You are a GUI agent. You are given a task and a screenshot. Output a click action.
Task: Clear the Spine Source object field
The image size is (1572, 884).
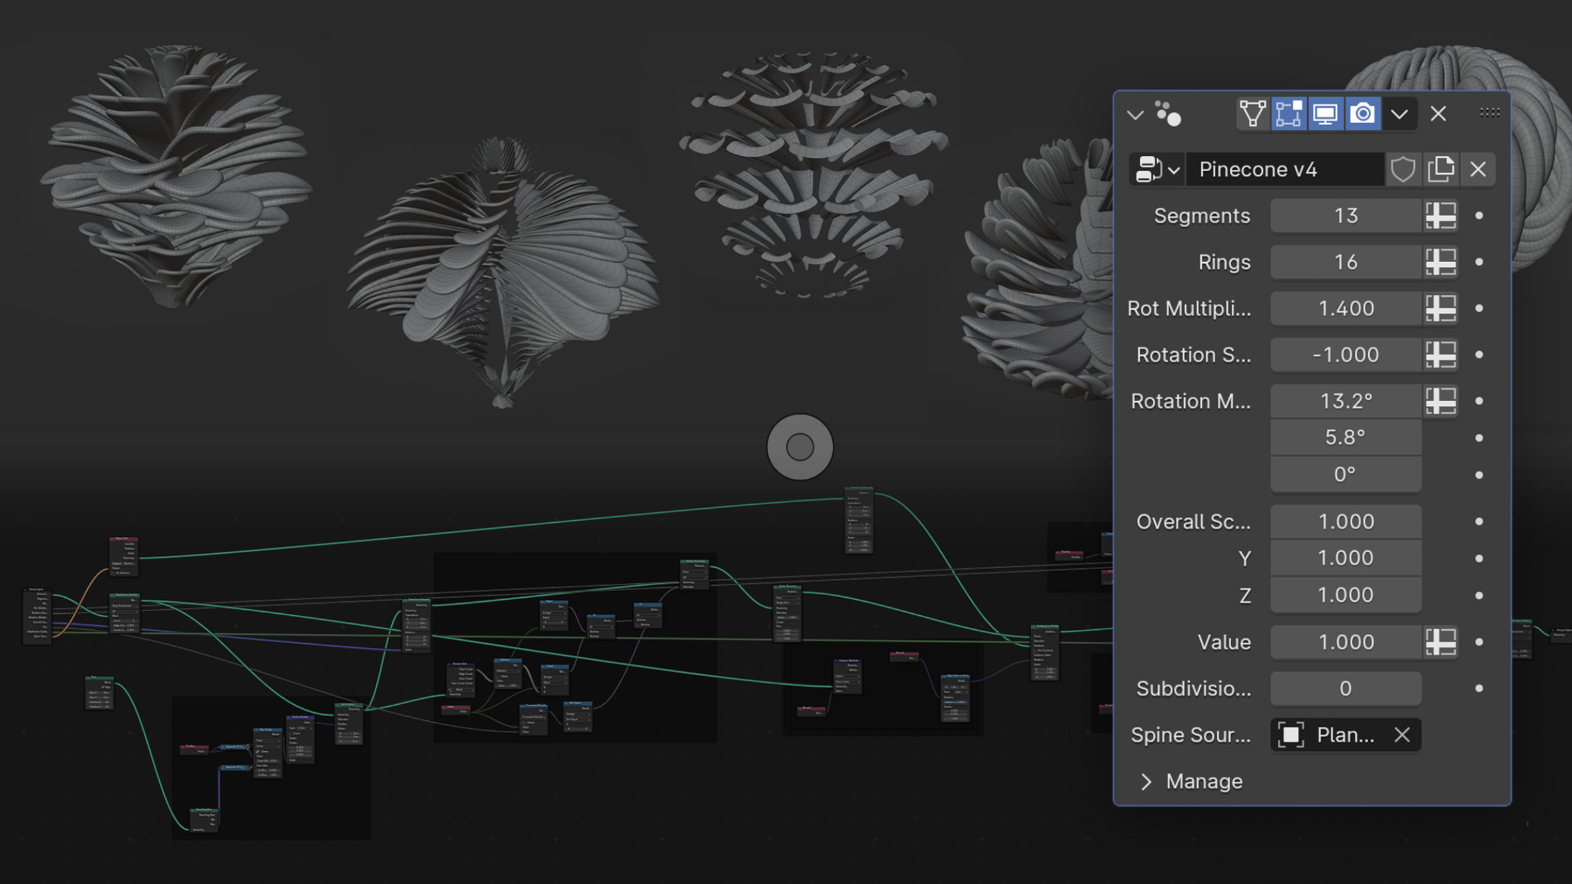point(1402,735)
